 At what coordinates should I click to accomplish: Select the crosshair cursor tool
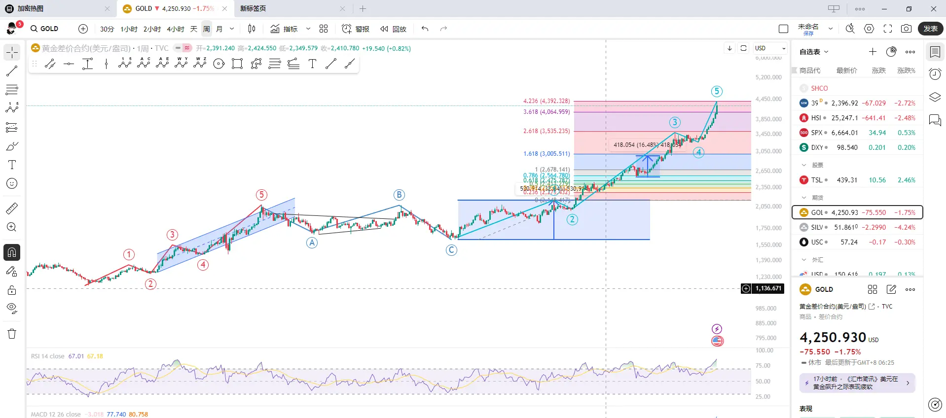[12, 52]
